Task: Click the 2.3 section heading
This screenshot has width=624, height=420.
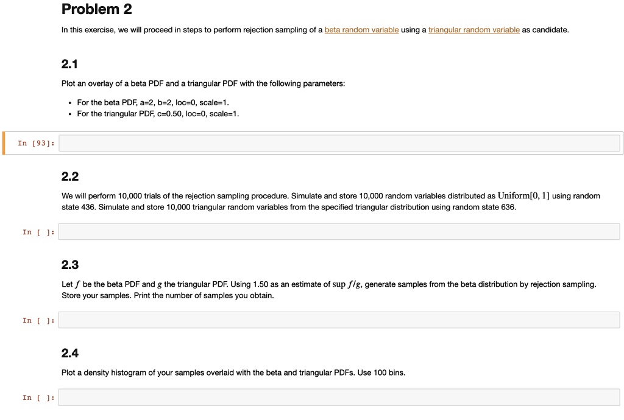Action: point(69,264)
